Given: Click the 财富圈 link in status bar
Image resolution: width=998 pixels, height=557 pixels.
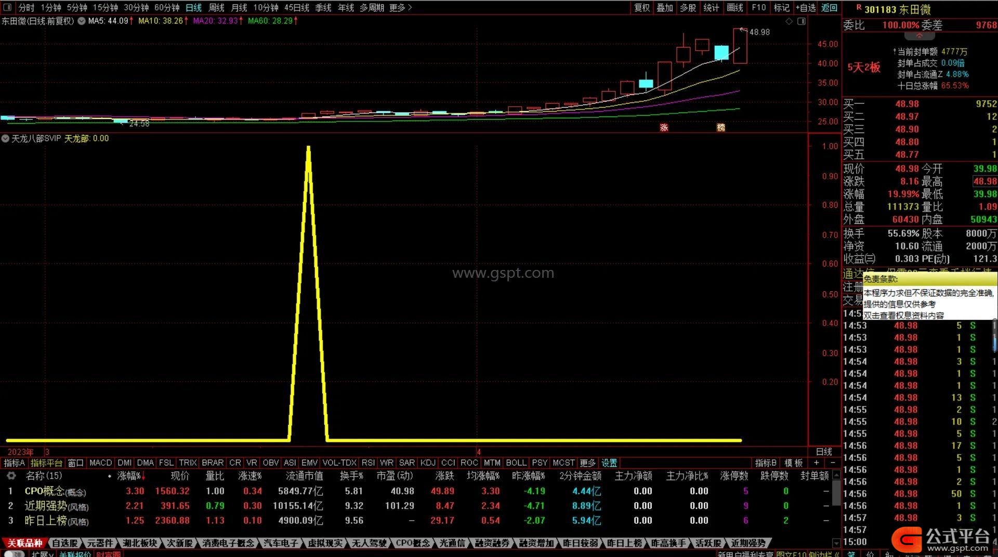Looking at the screenshot, I should [x=108, y=554].
